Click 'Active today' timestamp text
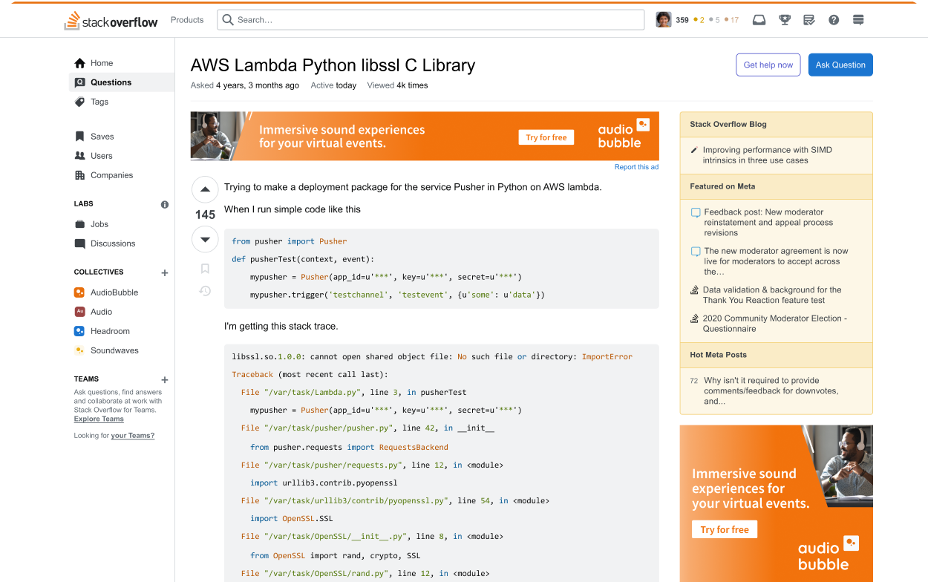This screenshot has height=582, width=928. 333,85
